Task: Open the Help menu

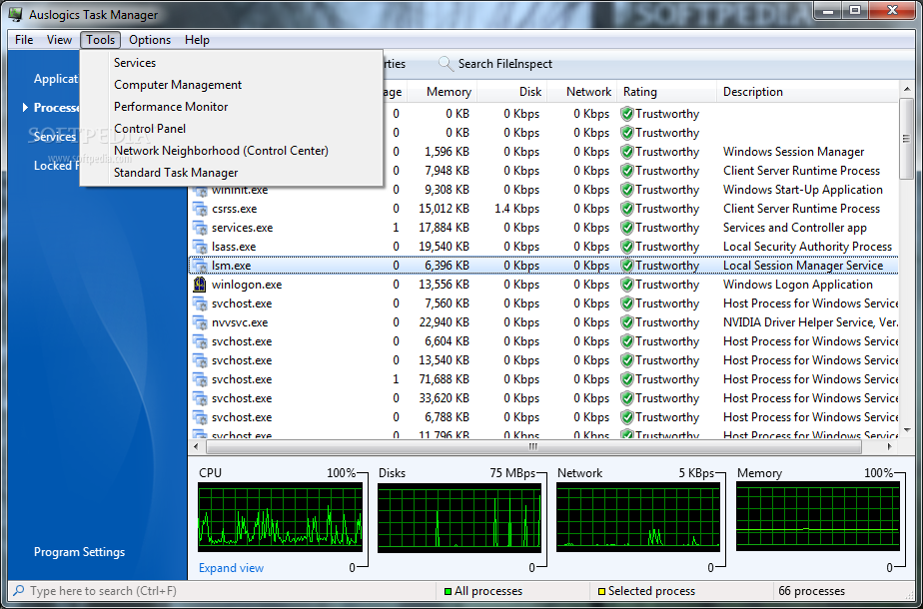Action: coord(197,39)
